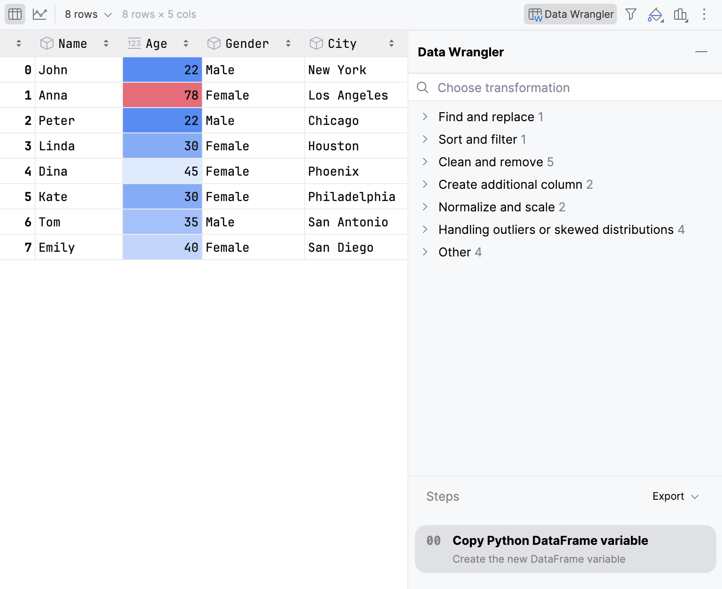Open the histogram display options icon
Image resolution: width=722 pixels, height=589 pixels.
click(680, 14)
